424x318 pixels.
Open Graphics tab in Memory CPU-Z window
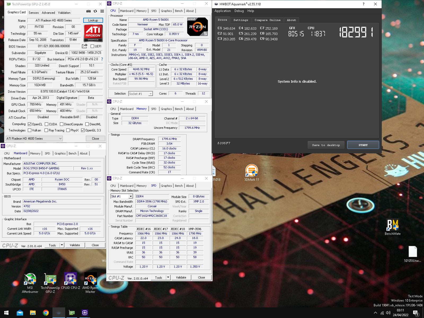166,109
